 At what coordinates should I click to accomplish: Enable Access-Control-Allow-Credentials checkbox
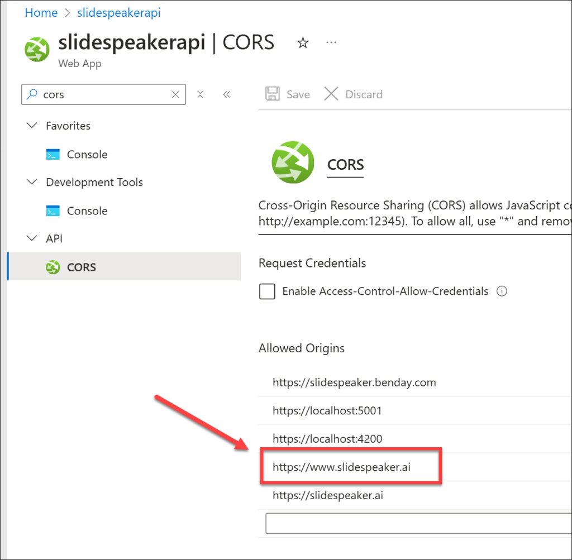click(267, 291)
